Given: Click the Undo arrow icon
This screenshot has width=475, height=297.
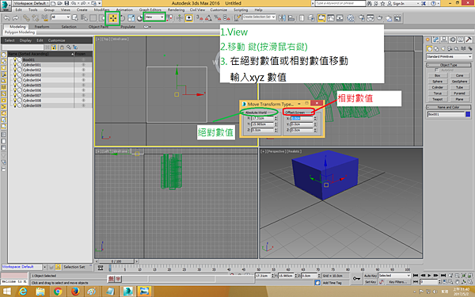Looking at the screenshot, I should [6, 18].
